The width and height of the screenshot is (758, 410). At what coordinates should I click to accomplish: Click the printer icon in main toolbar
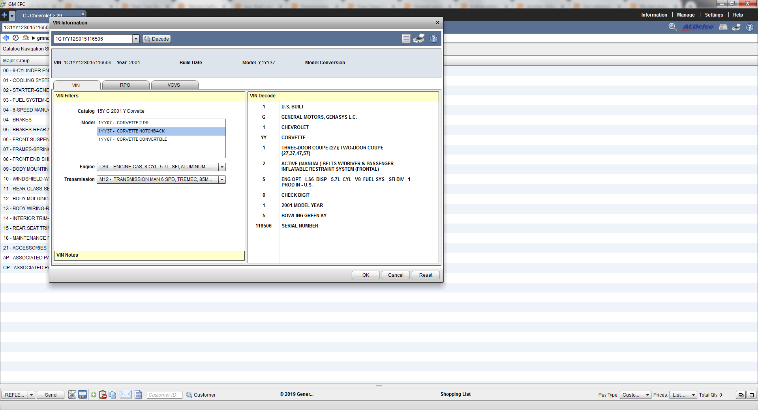[x=736, y=27]
